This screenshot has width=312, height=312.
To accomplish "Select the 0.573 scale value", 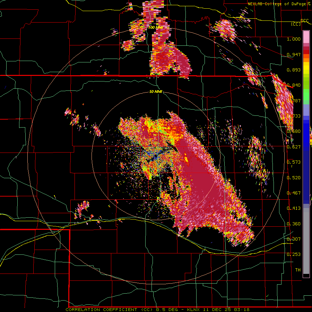I will coord(294,162).
